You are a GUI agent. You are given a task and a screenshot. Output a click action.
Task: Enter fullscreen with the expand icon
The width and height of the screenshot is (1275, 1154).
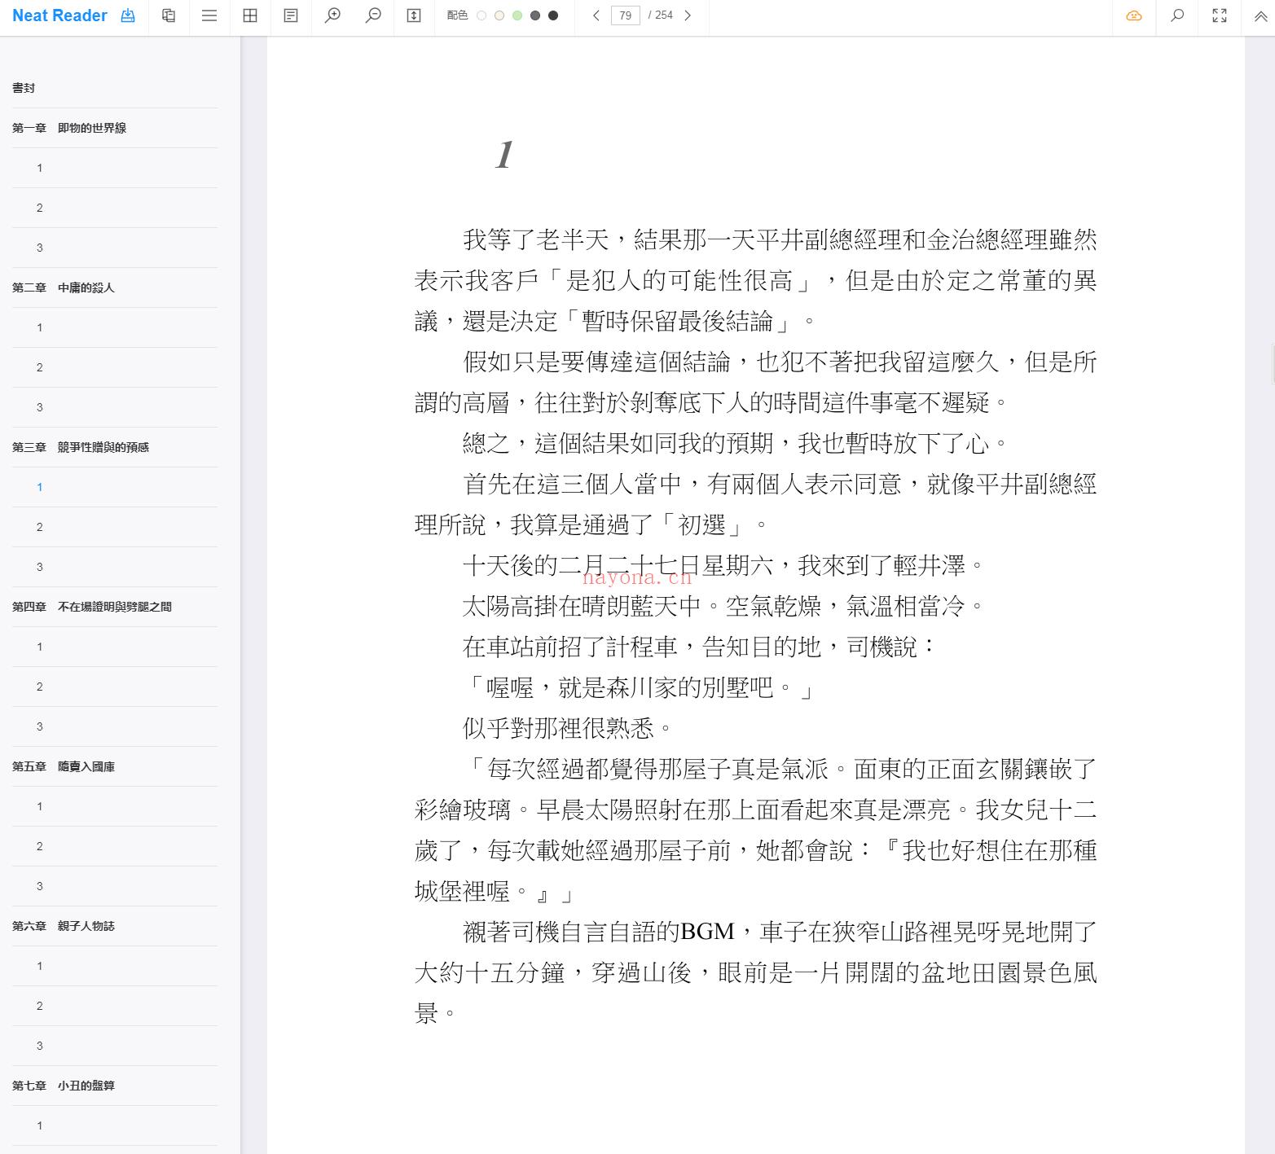(x=1220, y=15)
